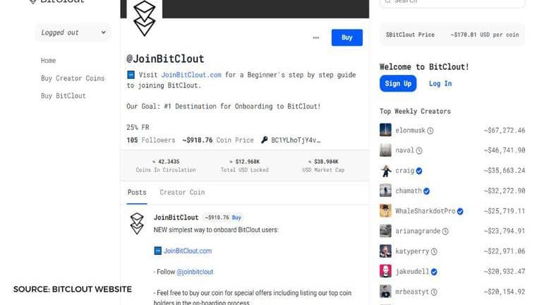Click the verified badge next to jakeudell
This screenshot has width=542, height=305.
(434, 271)
